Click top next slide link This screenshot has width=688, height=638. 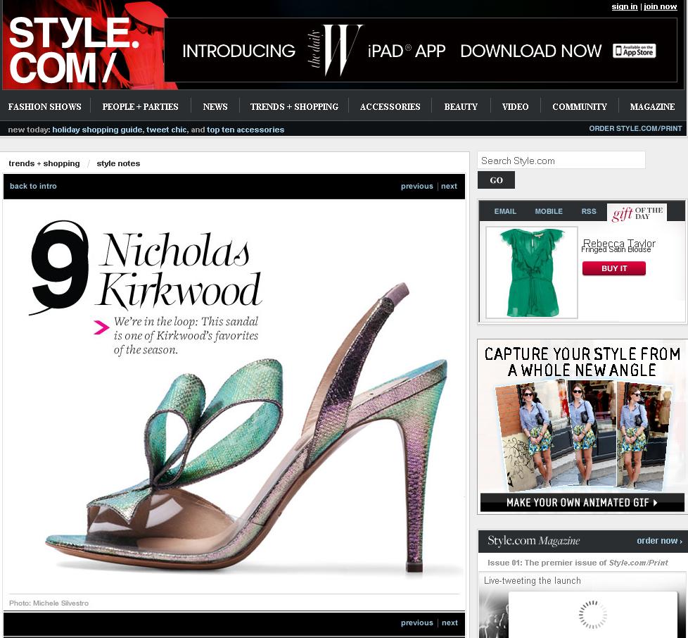coord(450,187)
